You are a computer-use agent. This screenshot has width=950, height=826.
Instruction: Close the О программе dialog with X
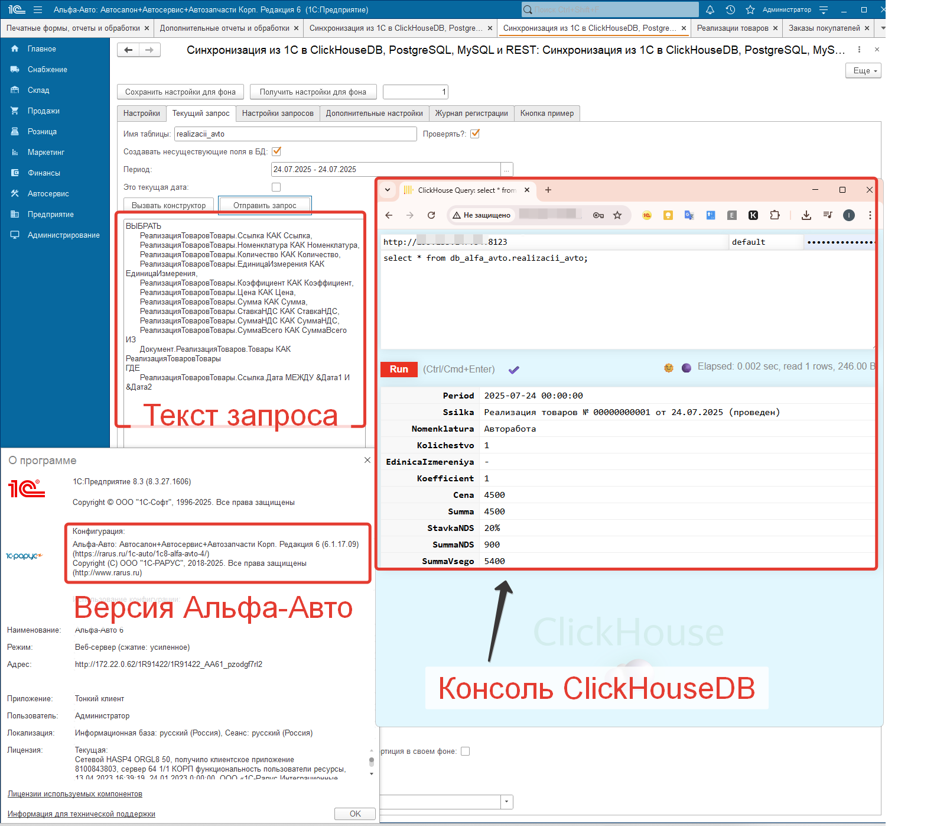[367, 460]
